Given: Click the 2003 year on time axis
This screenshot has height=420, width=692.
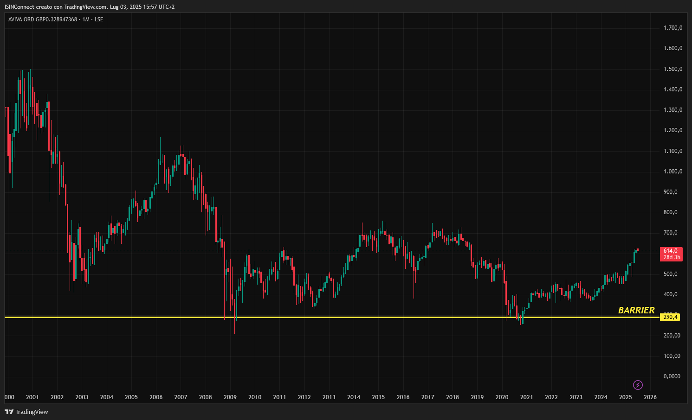Looking at the screenshot, I should 82,397.
